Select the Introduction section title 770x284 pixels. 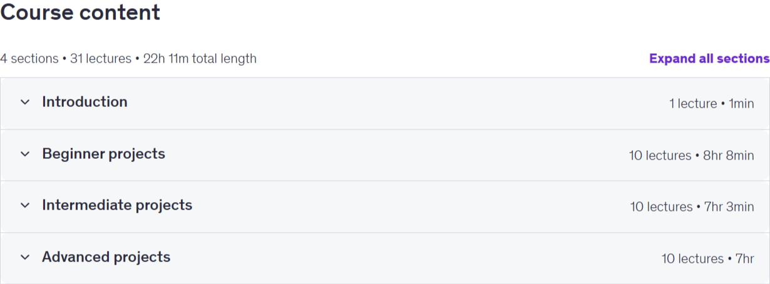click(85, 102)
